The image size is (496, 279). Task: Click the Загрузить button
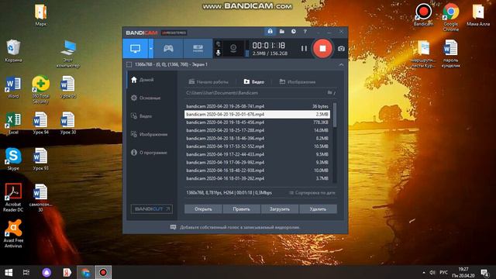click(280, 209)
